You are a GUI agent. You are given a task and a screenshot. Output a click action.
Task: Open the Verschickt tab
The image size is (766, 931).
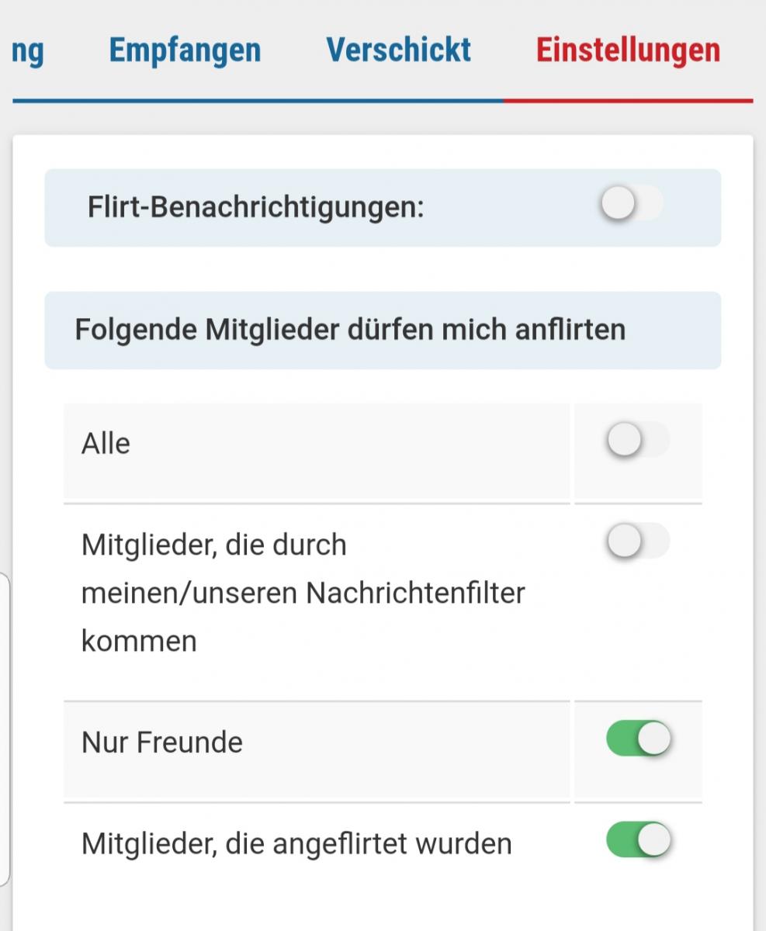point(398,50)
